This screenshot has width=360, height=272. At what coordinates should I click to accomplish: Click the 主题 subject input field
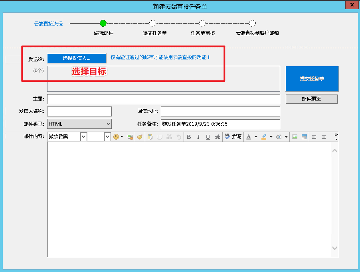pyautogui.click(x=164, y=99)
